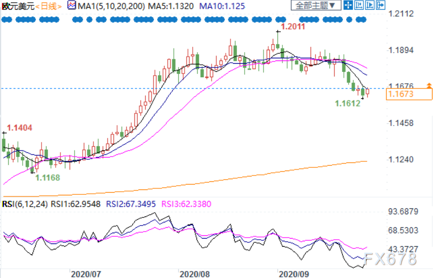Screen dimensions: 433x278
Task: Click the 1.1673 current price tag
Action: pos(409,94)
